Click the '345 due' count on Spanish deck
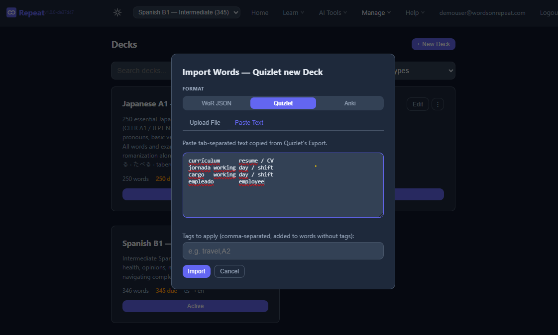558x335 pixels. coord(166,291)
